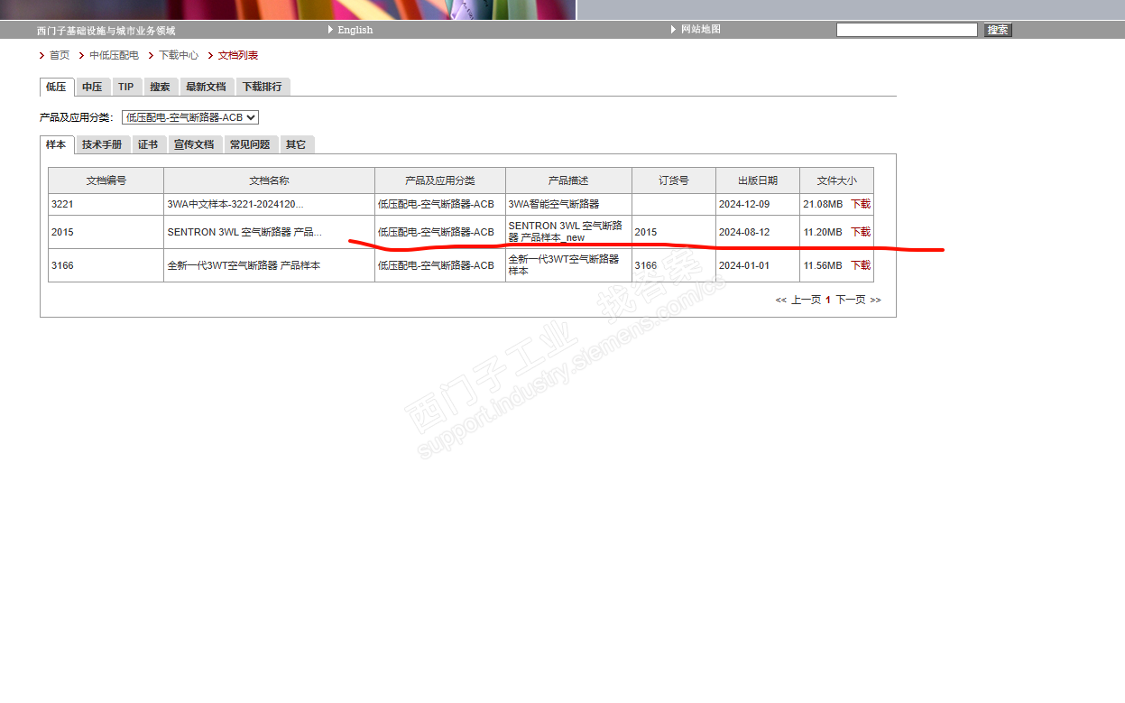
Task: Click the 产品描述 column header
Action: [568, 180]
